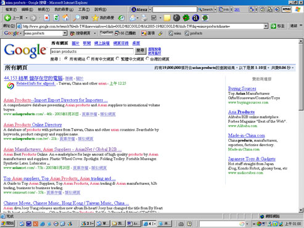Launch the green ICQ flower icon
The height and width of the screenshot is (228, 304).
pyautogui.click(x=186, y=18)
